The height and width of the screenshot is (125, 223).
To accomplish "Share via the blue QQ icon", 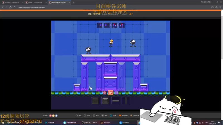I will coord(56,116).
